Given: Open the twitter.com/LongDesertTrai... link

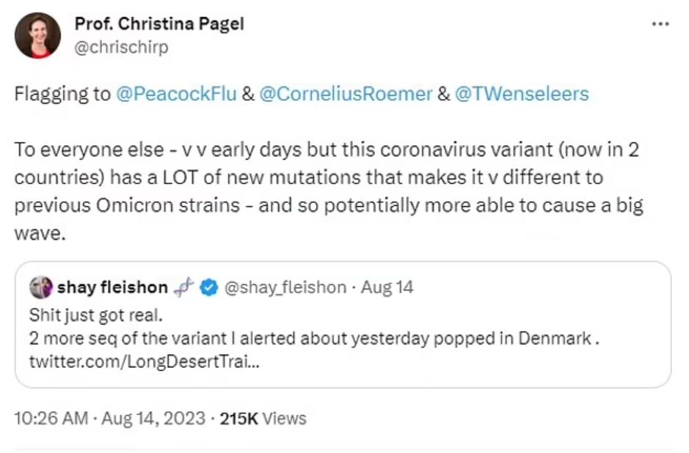Looking at the screenshot, I should pos(144,361).
